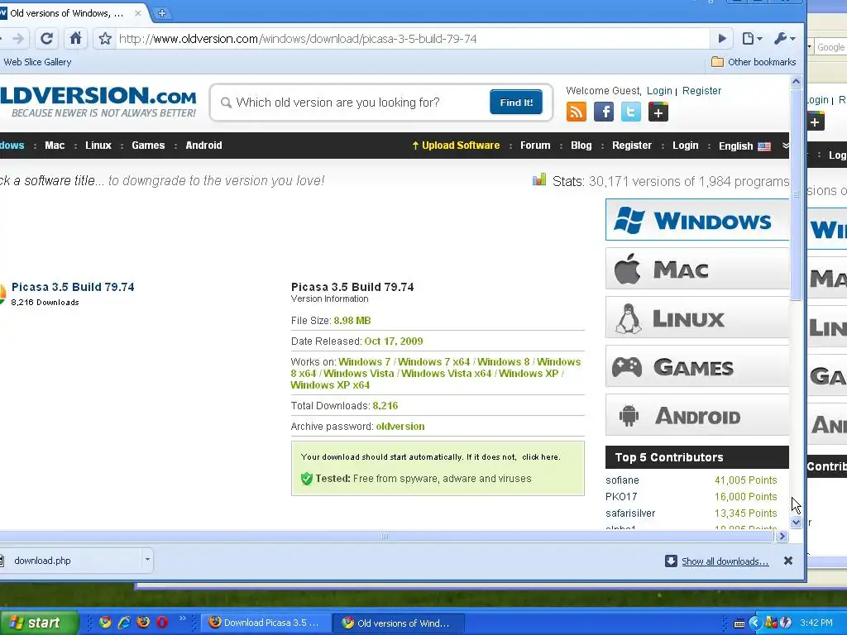
Task: Switch to Download Picasa 3.5 taskbar window
Action: (266, 623)
